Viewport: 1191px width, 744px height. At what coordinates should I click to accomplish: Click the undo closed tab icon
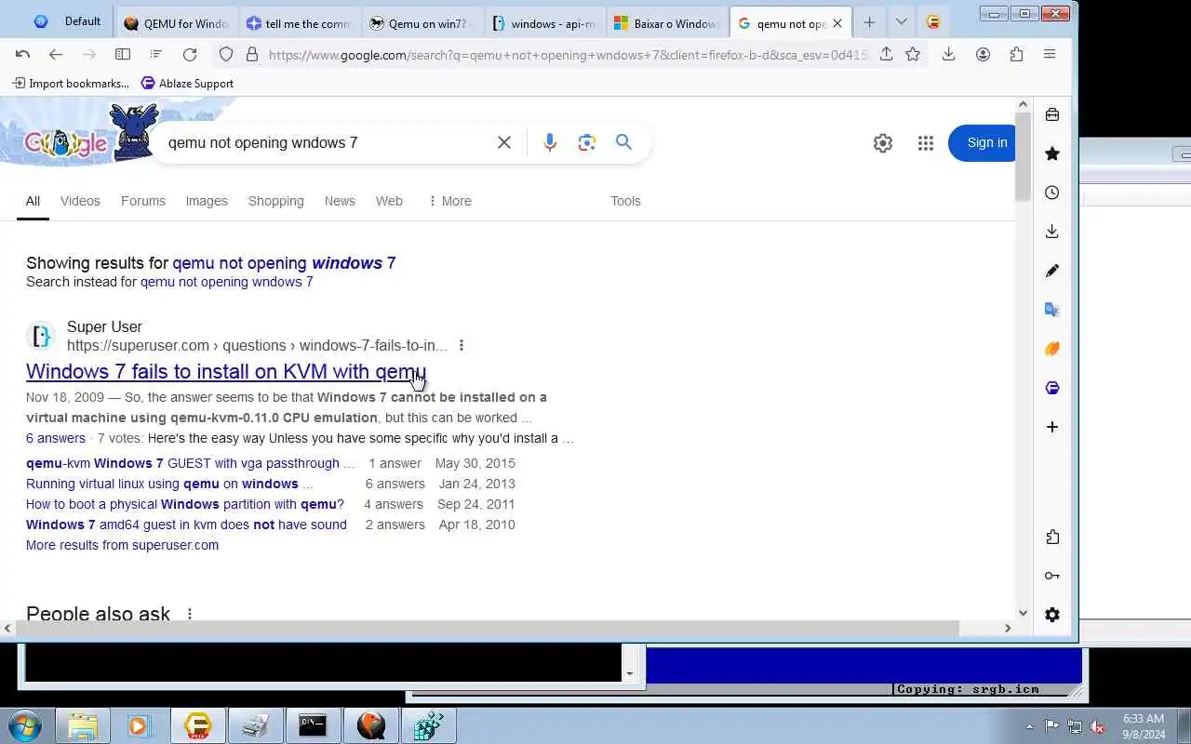tap(23, 55)
